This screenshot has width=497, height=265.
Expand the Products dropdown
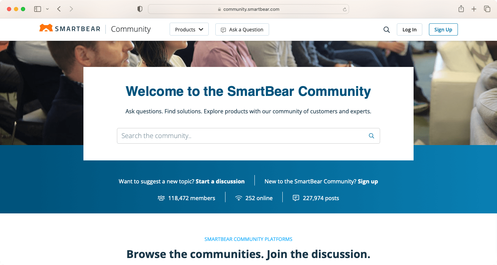click(189, 29)
